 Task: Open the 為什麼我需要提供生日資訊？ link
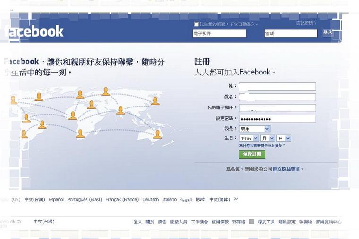point(262,146)
